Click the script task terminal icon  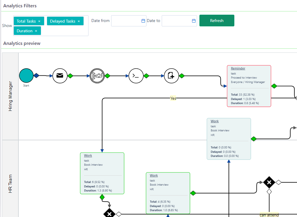(136, 76)
